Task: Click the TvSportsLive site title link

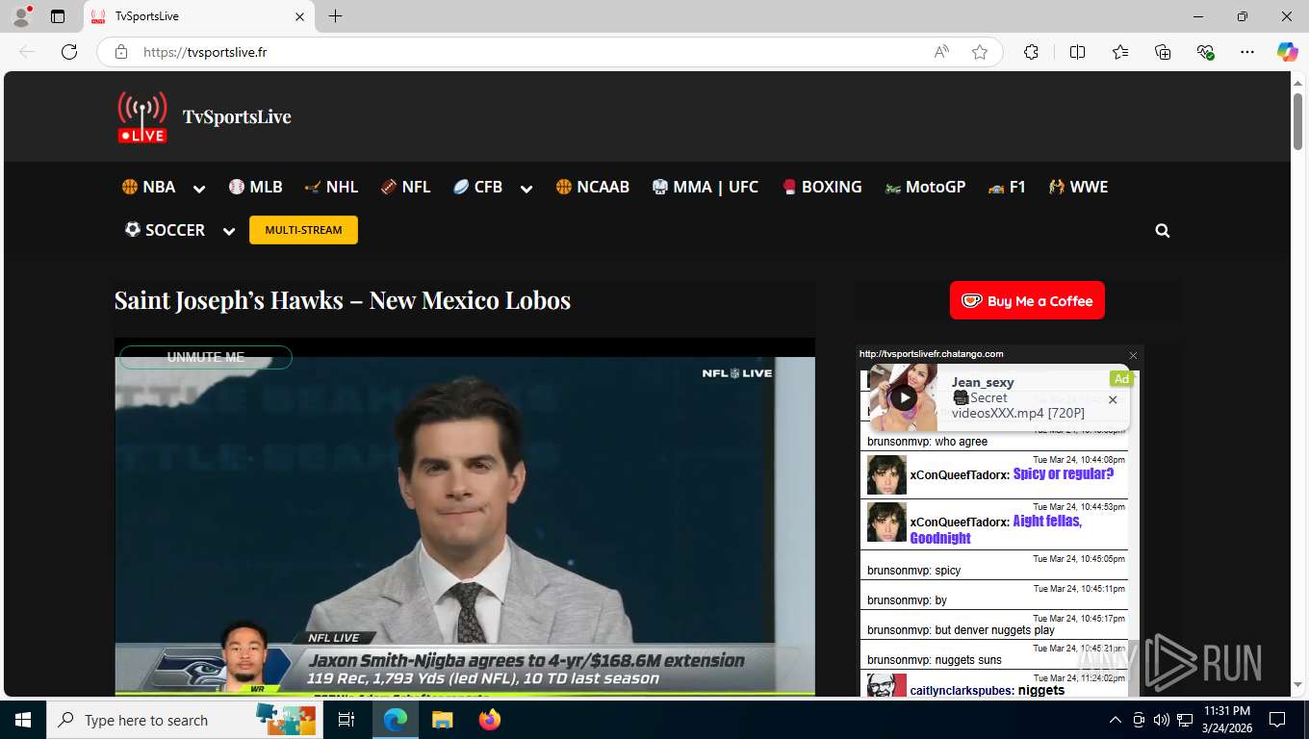Action: 237,116
